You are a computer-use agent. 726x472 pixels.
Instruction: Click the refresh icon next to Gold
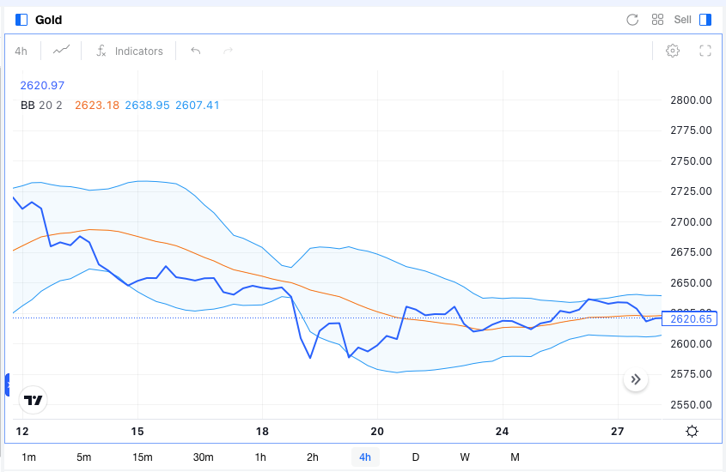pyautogui.click(x=632, y=20)
